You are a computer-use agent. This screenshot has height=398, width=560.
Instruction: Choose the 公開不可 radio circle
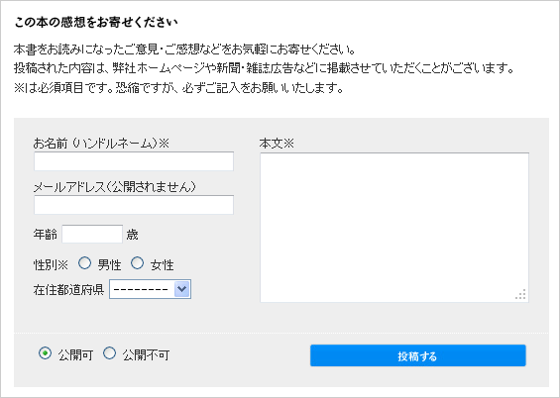(109, 353)
